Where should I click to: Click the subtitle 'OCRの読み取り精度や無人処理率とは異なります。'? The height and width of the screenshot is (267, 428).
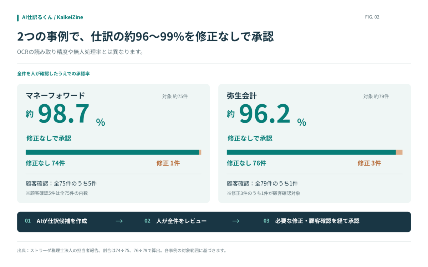(80, 52)
